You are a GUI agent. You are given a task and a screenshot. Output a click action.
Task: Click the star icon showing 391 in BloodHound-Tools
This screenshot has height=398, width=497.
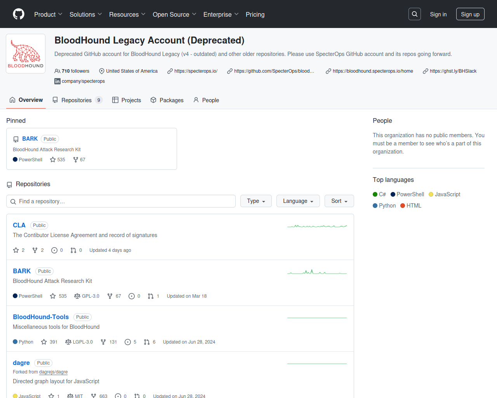point(44,342)
